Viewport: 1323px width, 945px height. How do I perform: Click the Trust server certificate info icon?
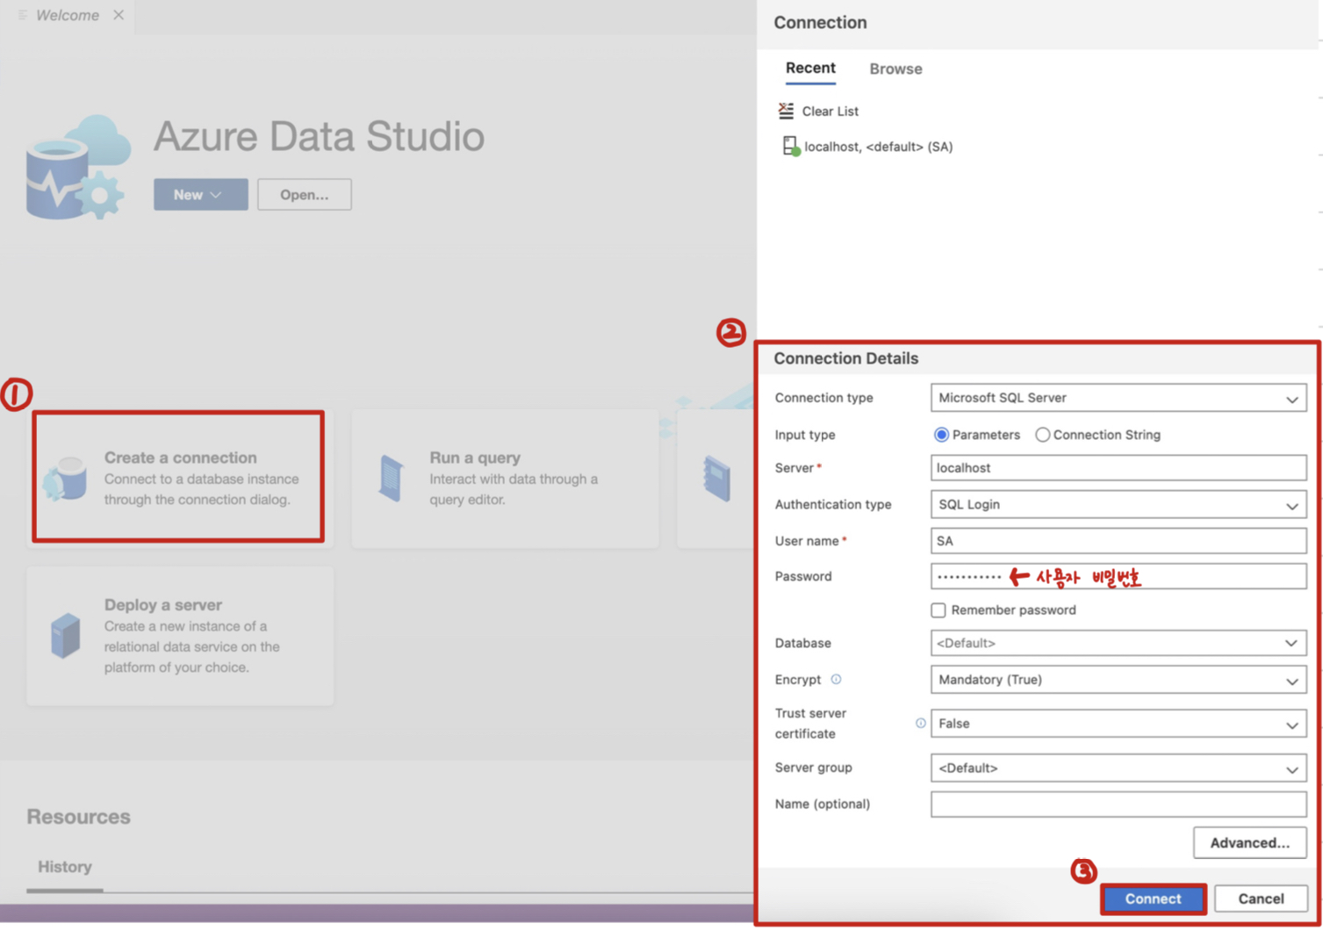(x=920, y=723)
